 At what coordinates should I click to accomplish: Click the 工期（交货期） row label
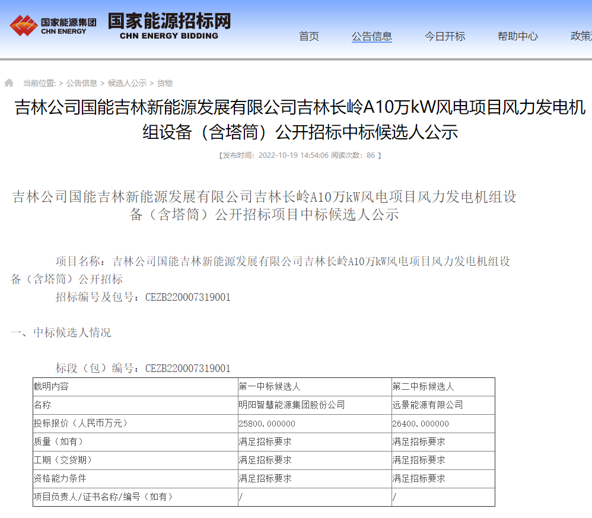tap(135, 460)
